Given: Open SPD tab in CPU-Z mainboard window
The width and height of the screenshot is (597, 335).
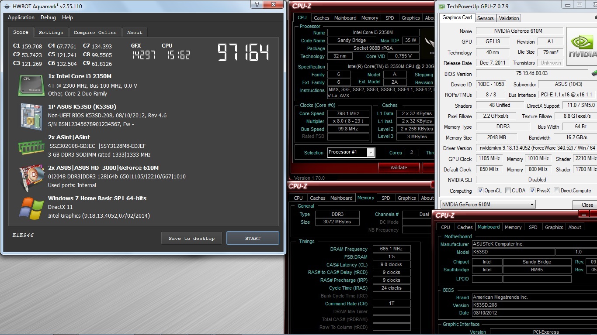Looking at the screenshot, I should [x=533, y=227].
